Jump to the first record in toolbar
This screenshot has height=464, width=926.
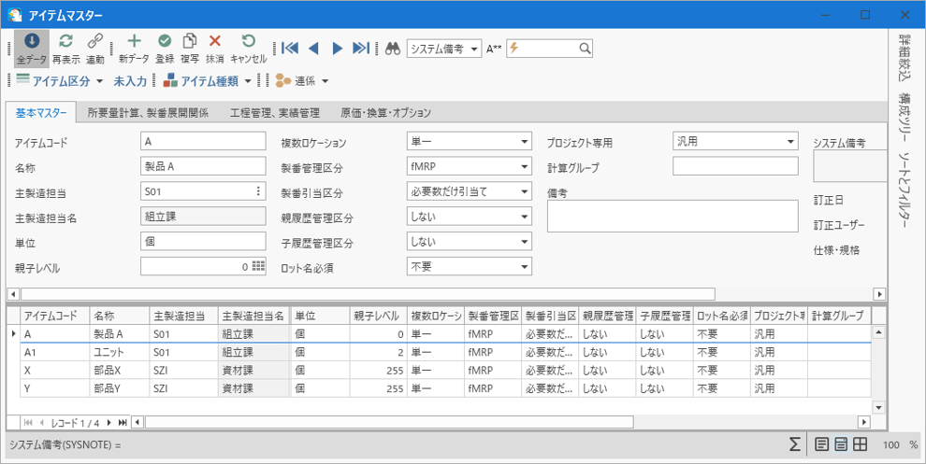[x=289, y=49]
